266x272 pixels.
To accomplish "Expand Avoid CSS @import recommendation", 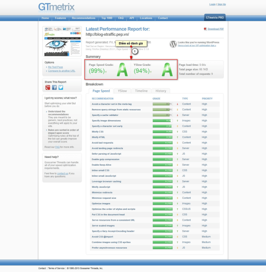I will tap(102, 237).
